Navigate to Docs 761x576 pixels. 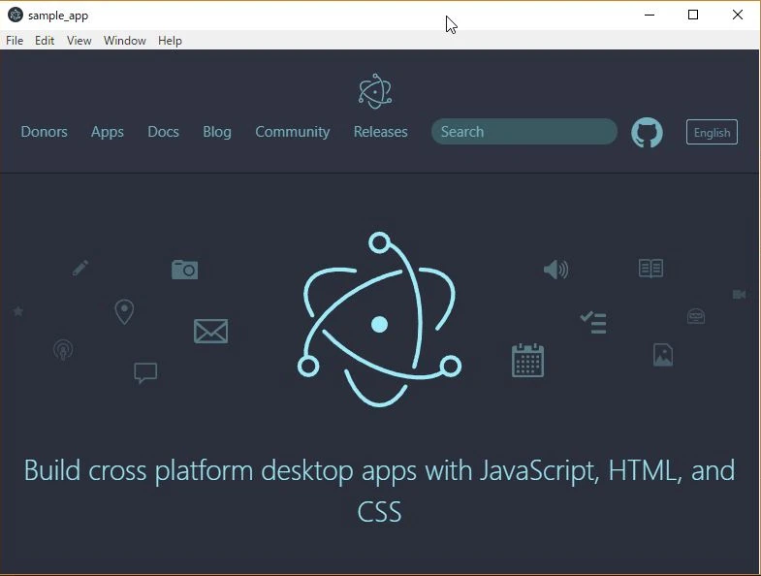coord(163,132)
